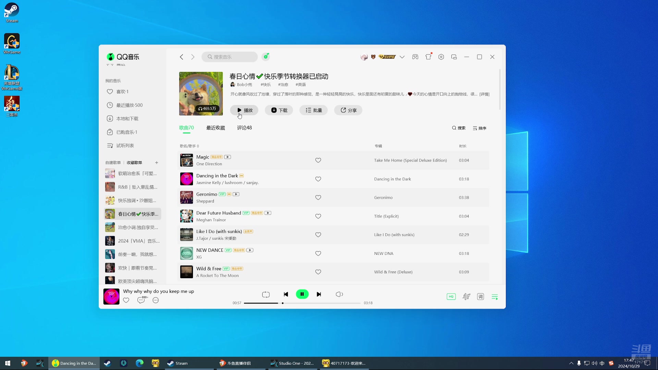Open 已购音乐·1 purchased music
The width and height of the screenshot is (658, 370).
tap(132, 132)
